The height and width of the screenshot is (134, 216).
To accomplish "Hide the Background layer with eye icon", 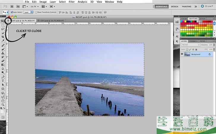I will (x=182, y=54).
